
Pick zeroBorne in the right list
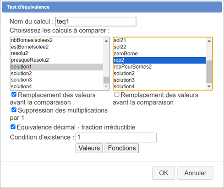[x=159, y=54]
